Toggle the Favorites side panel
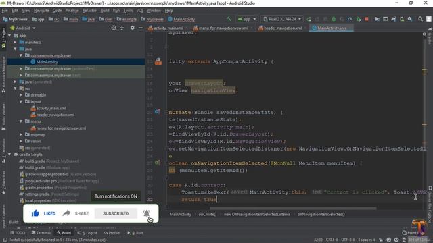433x243 pixels. pos(3,183)
